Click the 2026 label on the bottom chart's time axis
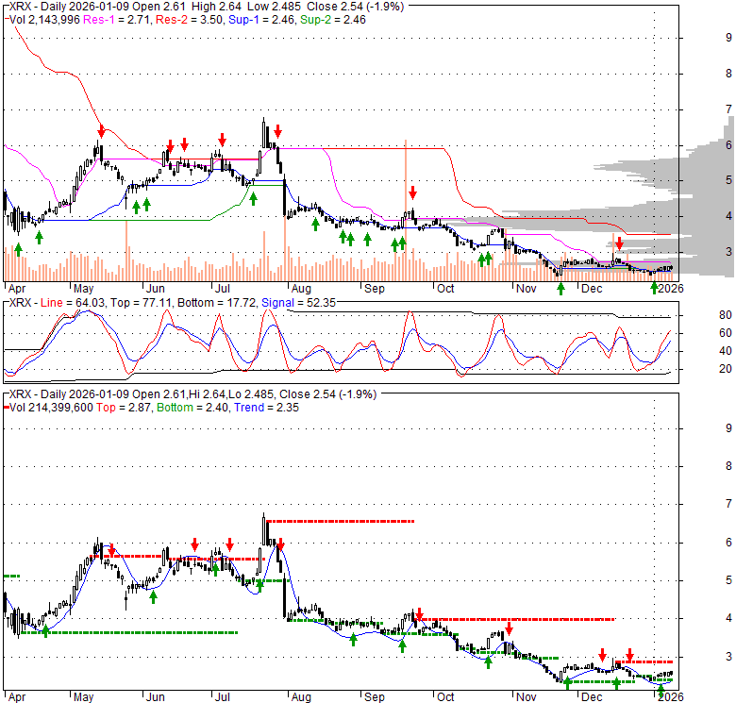 [x=671, y=697]
